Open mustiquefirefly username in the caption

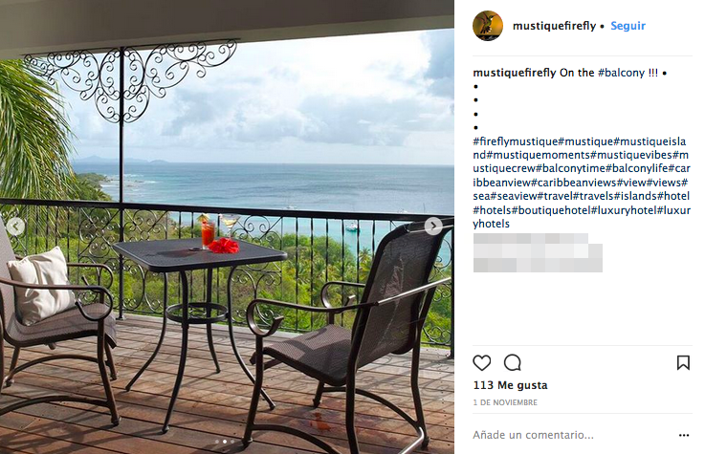515,73
